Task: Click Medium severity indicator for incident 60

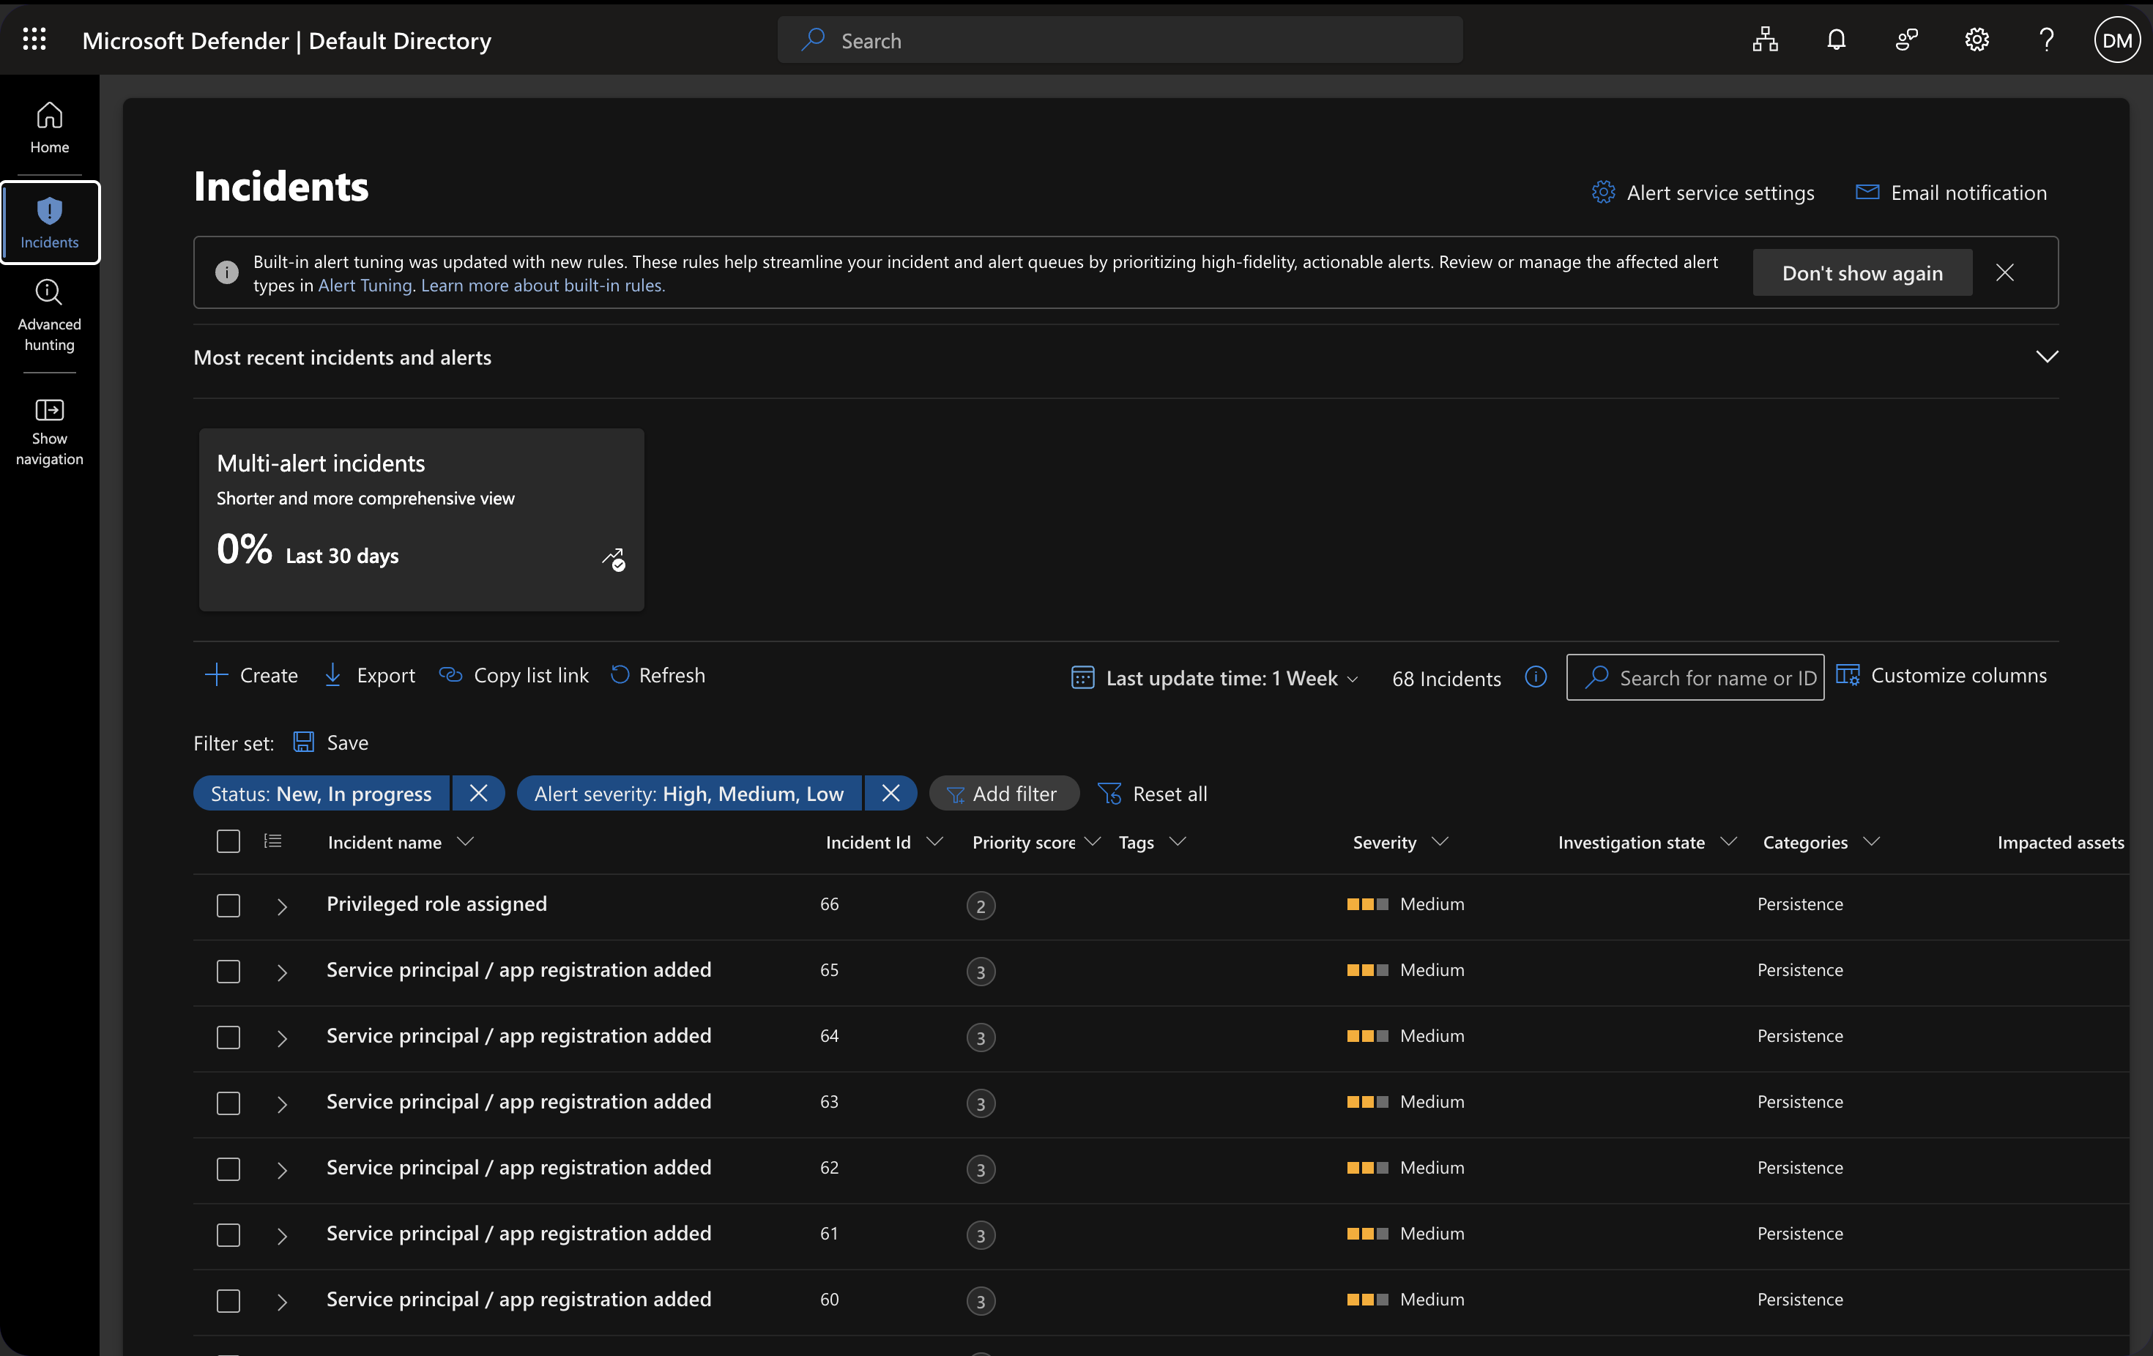Action: (x=1405, y=1300)
